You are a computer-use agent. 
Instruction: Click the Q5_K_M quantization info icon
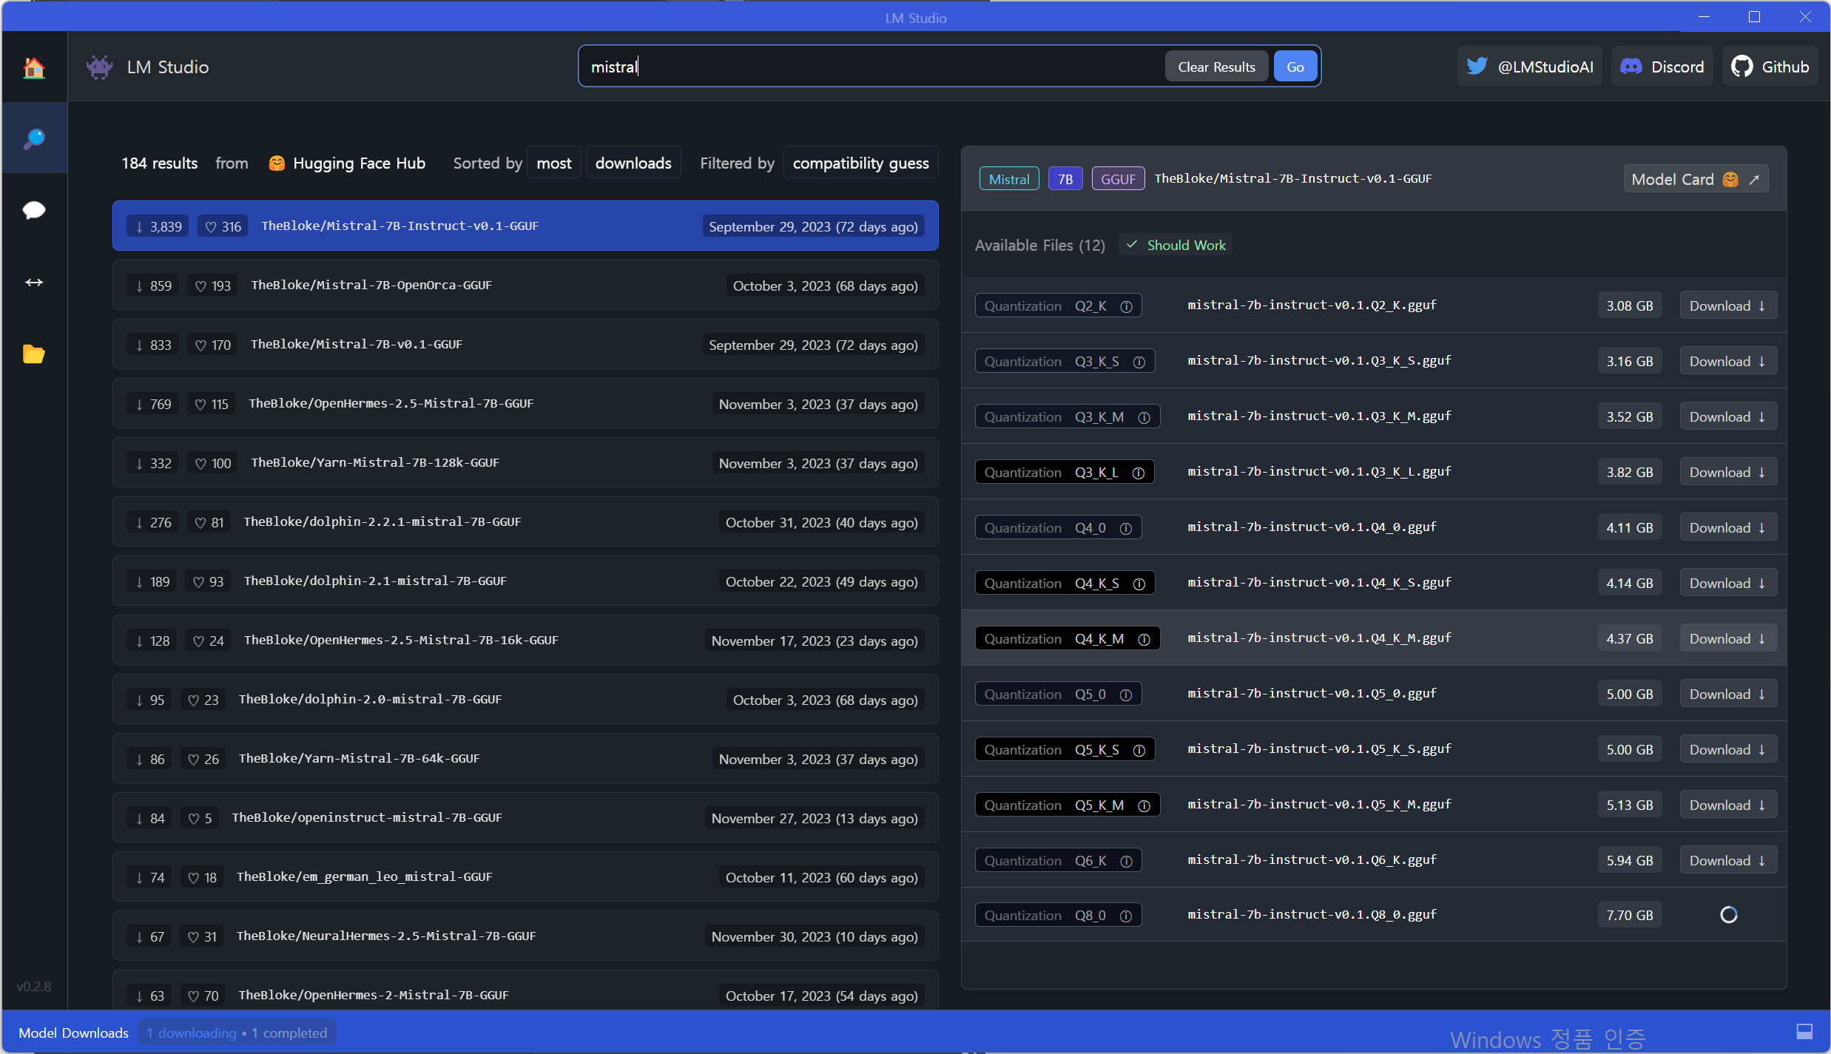[1144, 805]
